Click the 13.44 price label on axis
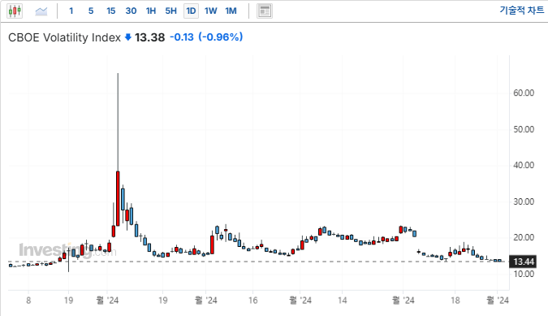 click(x=523, y=262)
